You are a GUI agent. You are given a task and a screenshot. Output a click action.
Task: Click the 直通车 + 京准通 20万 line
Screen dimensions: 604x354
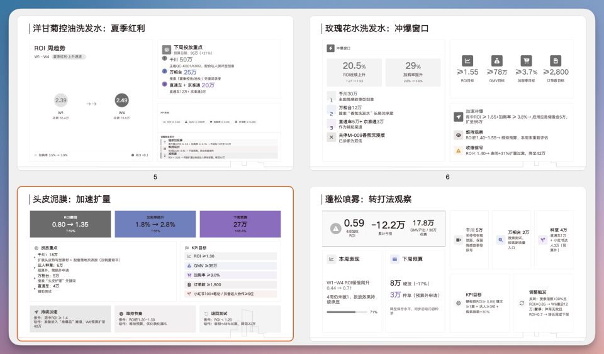tap(192, 85)
